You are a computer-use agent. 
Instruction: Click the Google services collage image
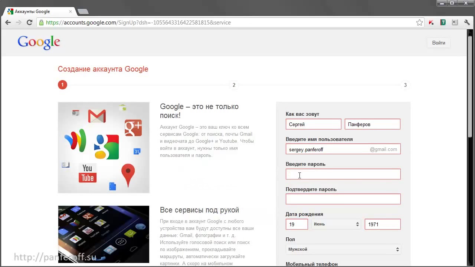coord(104,148)
